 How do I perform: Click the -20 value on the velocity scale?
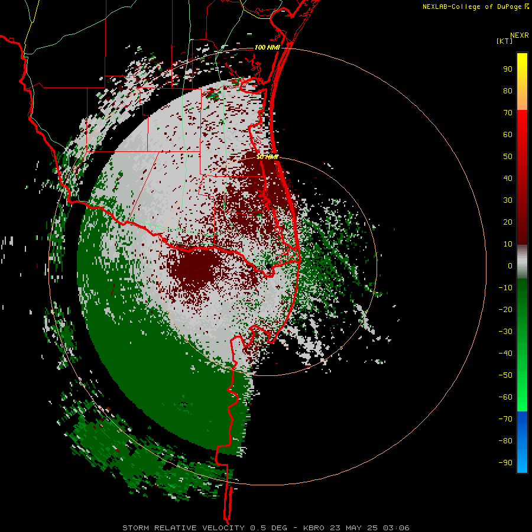[x=505, y=309]
